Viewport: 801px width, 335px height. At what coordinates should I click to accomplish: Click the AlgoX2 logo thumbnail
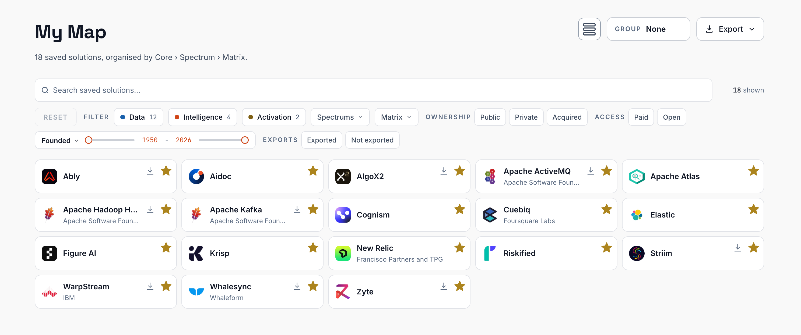point(343,176)
